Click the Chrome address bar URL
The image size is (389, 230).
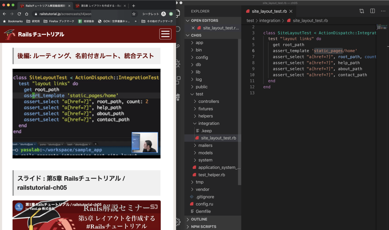(65, 14)
